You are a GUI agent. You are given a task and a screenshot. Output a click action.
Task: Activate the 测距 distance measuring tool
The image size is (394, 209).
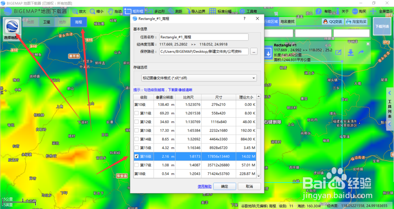pyautogui.click(x=175, y=11)
